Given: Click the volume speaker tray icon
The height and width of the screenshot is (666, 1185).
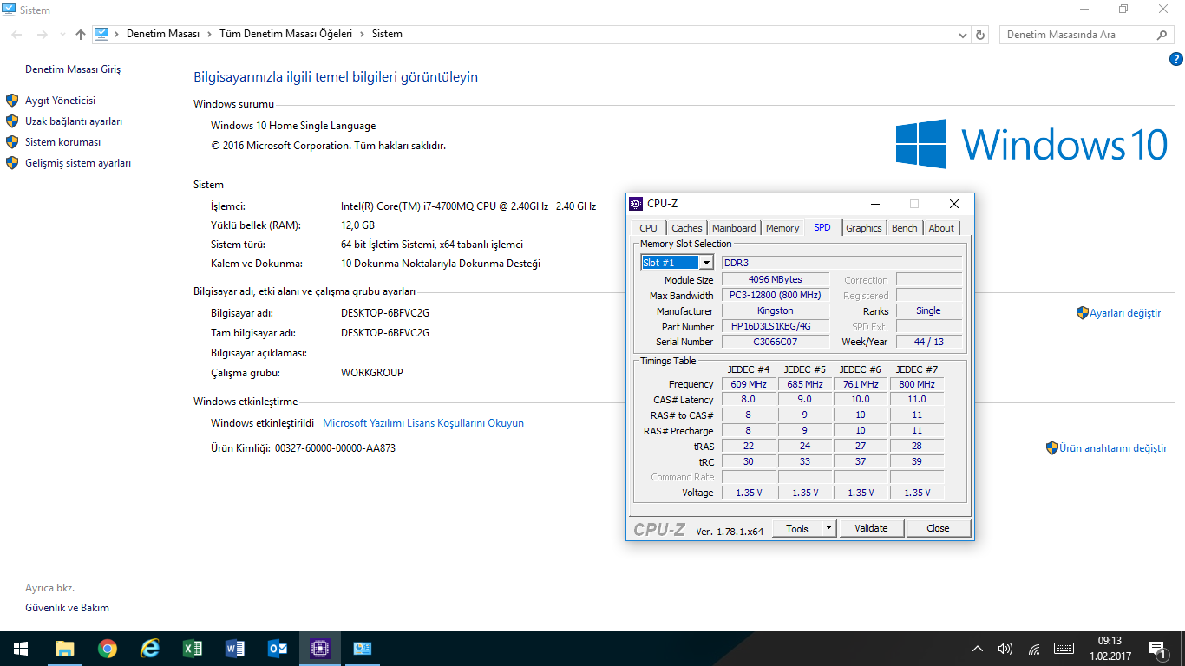Looking at the screenshot, I should point(1005,649).
